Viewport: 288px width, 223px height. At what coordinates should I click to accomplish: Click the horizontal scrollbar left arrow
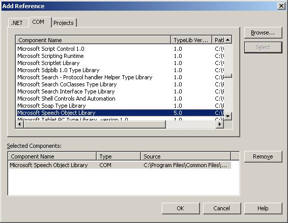coord(19,124)
